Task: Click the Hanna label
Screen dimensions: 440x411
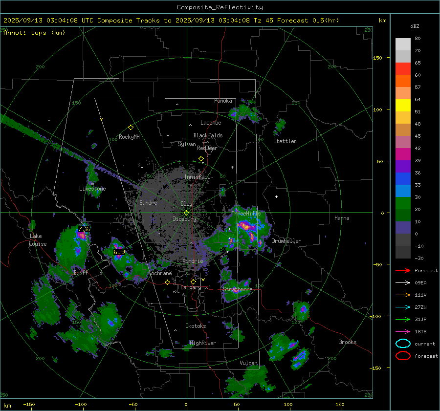Action: point(342,218)
